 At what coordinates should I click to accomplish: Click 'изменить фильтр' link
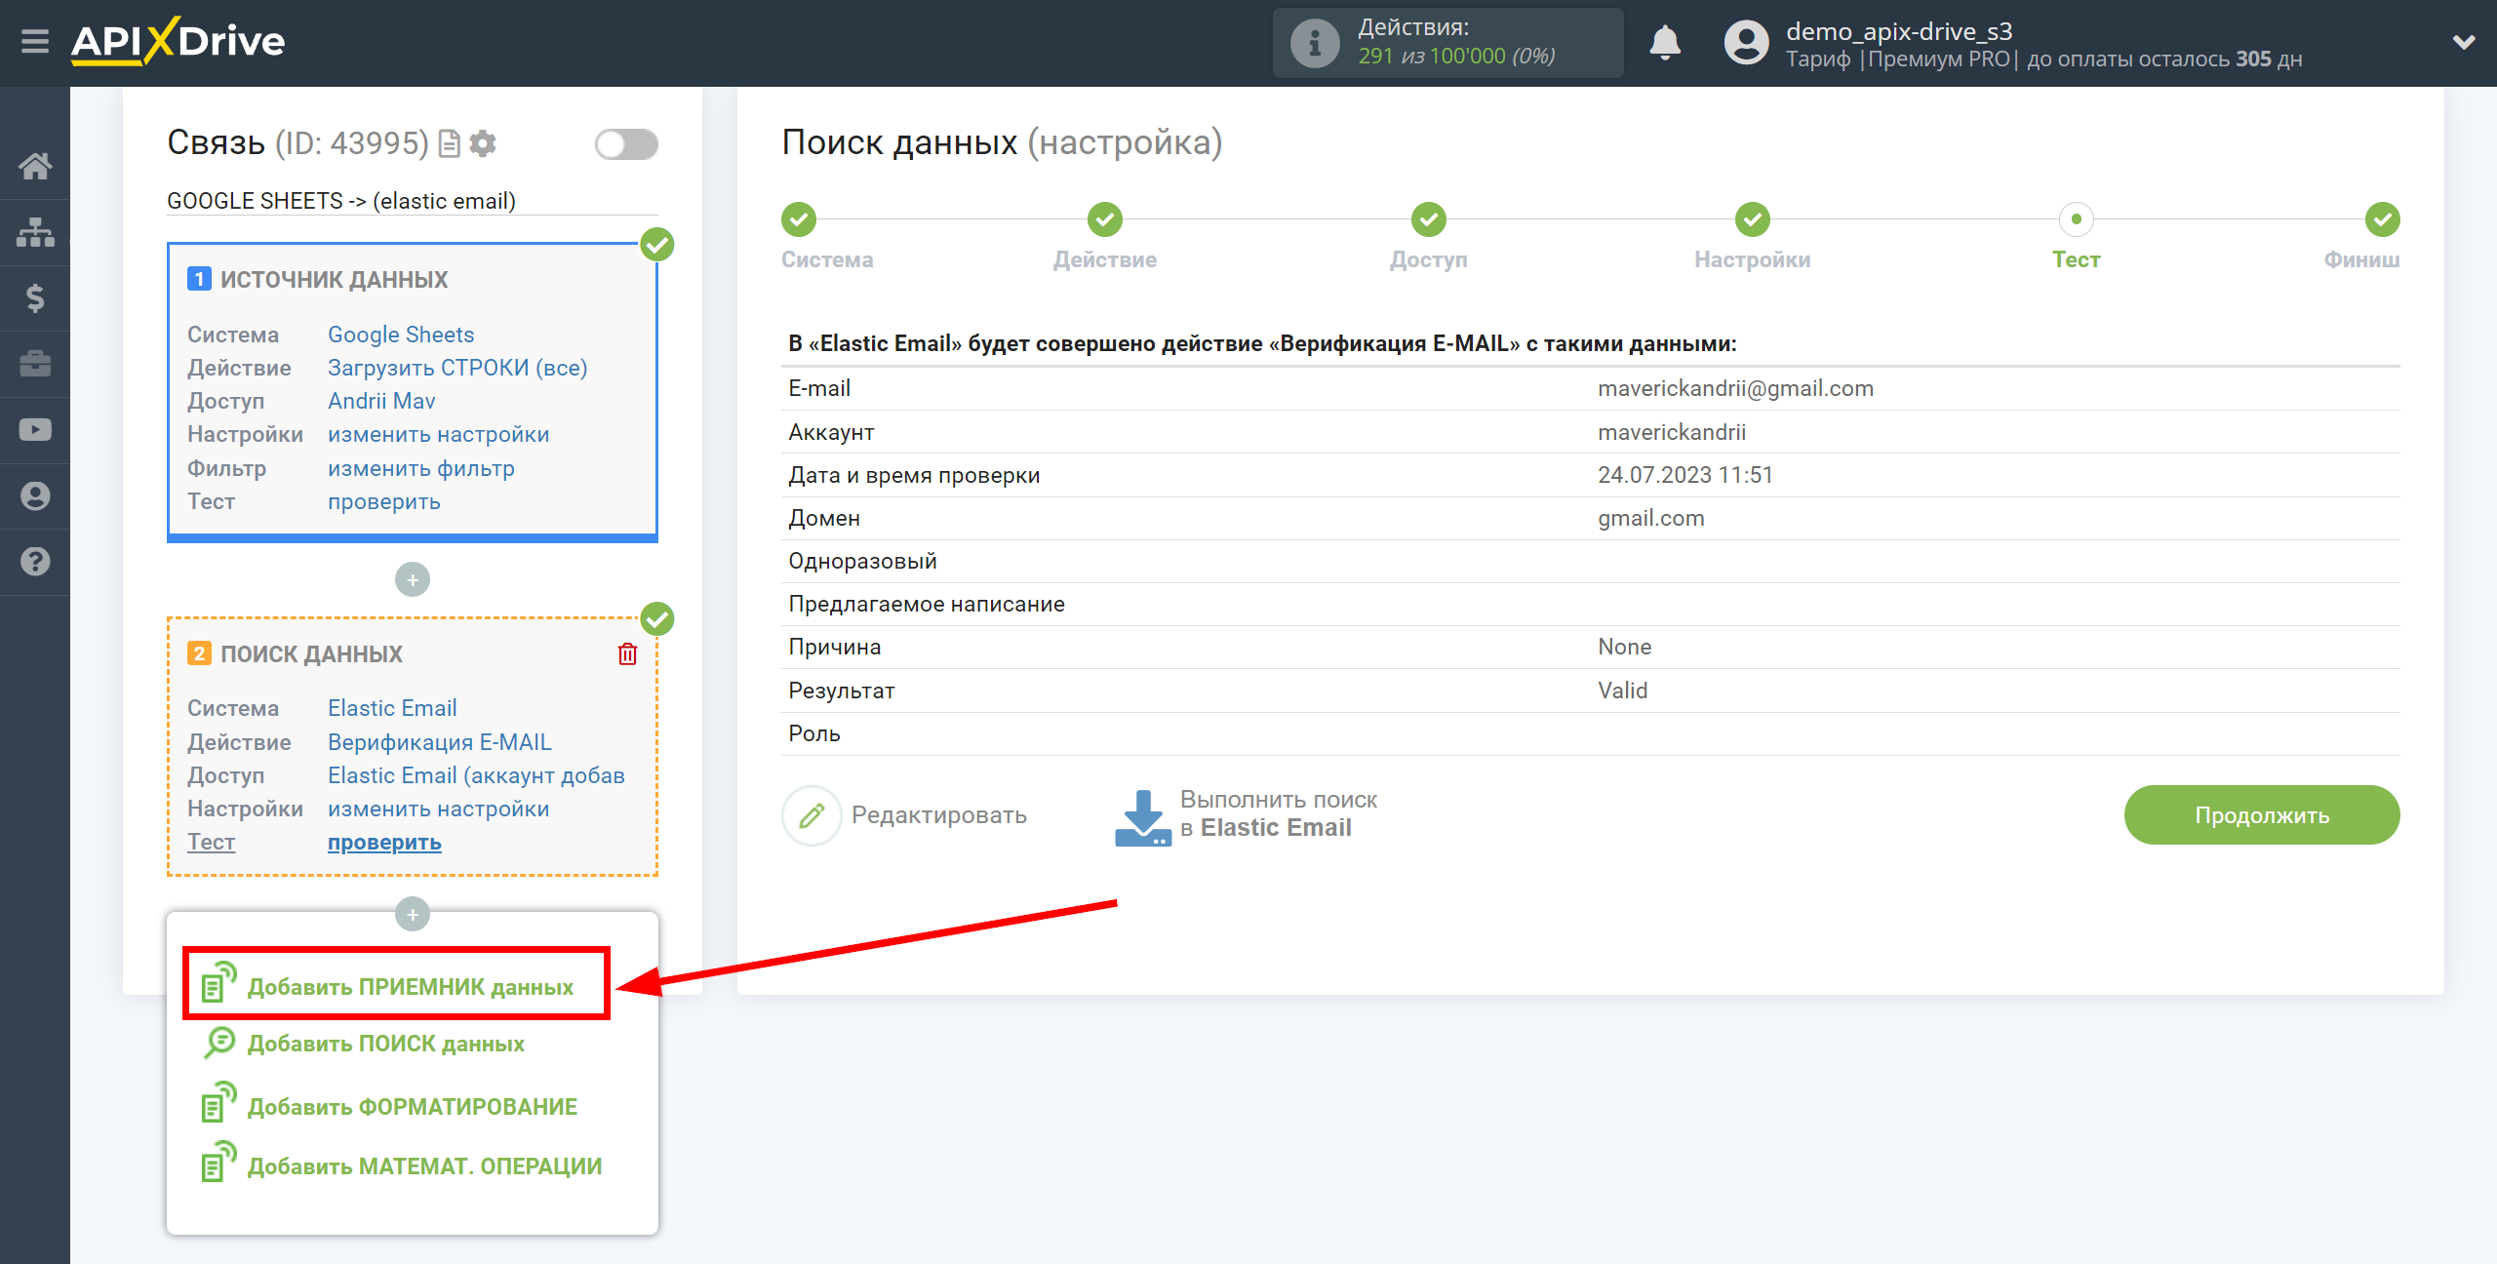click(421, 468)
